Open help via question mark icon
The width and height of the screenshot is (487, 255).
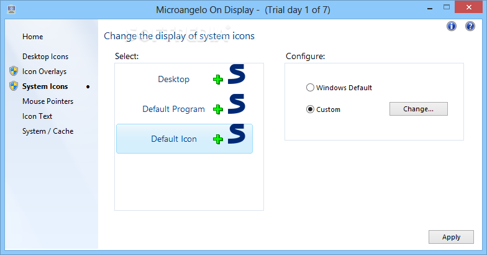[x=470, y=26]
